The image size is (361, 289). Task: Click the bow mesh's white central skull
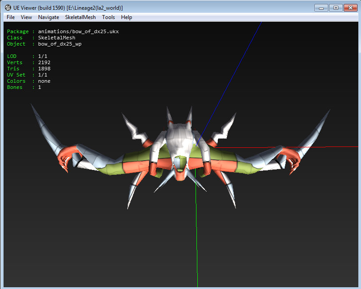click(x=180, y=139)
